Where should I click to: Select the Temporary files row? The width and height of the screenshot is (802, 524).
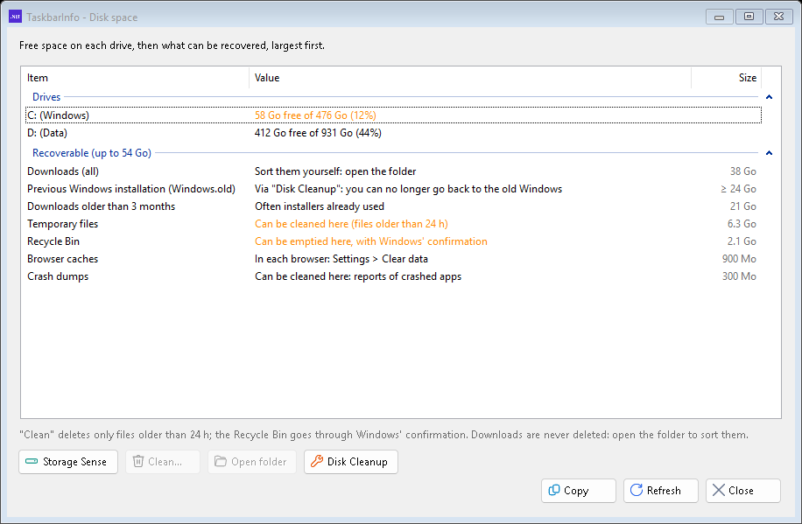point(393,223)
